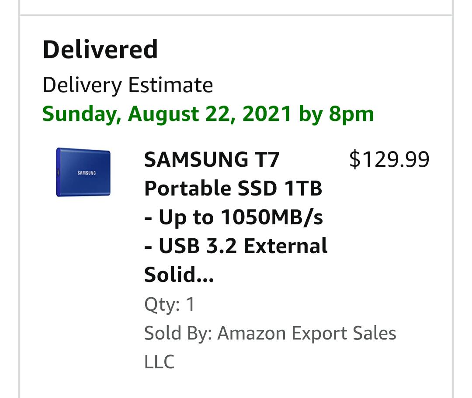472x398 pixels.
Task: Select the green Sunday, August 22, 2021 date
Action: [x=166, y=114]
